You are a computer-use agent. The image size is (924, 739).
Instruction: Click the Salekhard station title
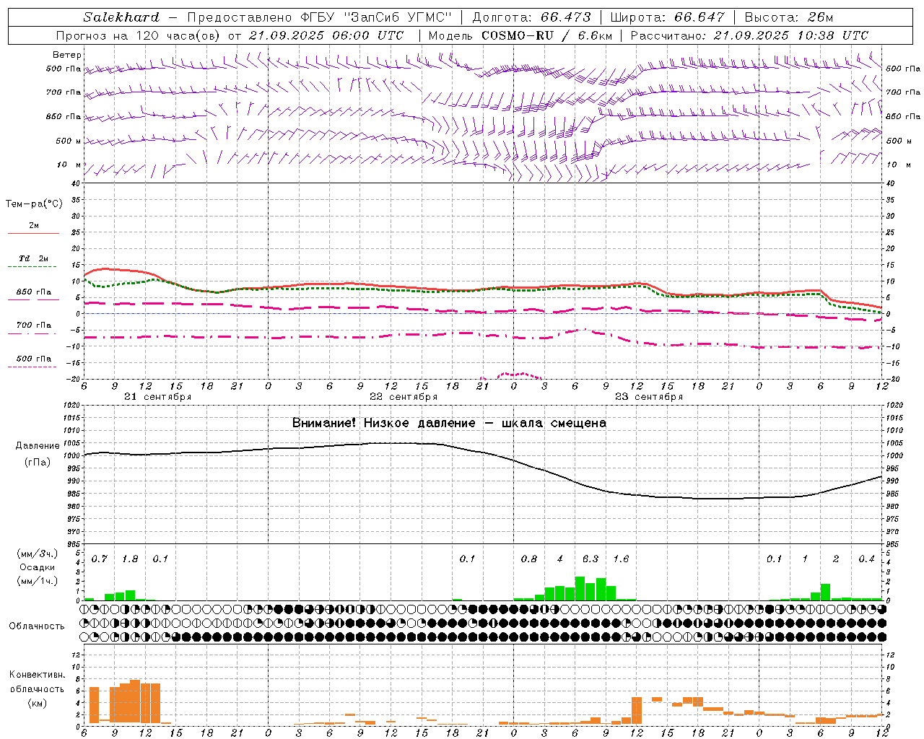[x=121, y=17]
